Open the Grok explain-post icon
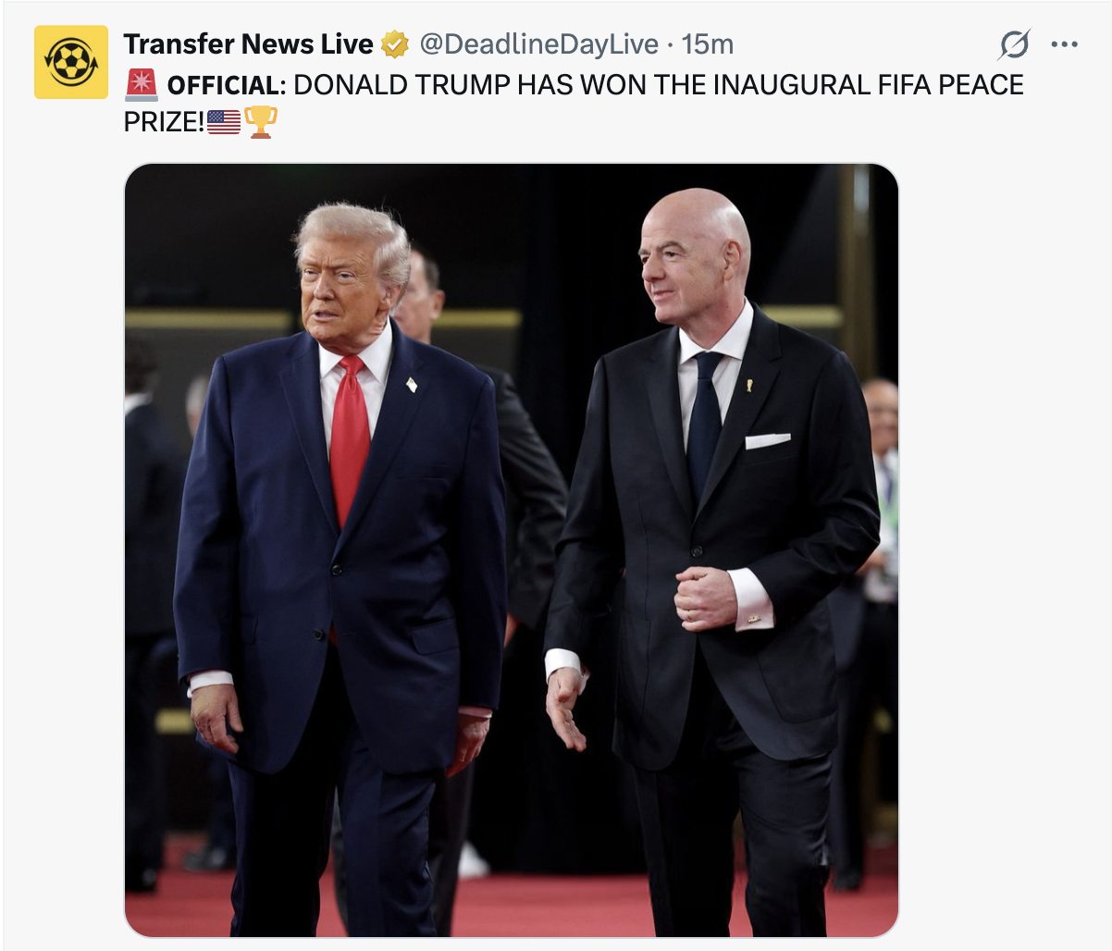 [1014, 44]
